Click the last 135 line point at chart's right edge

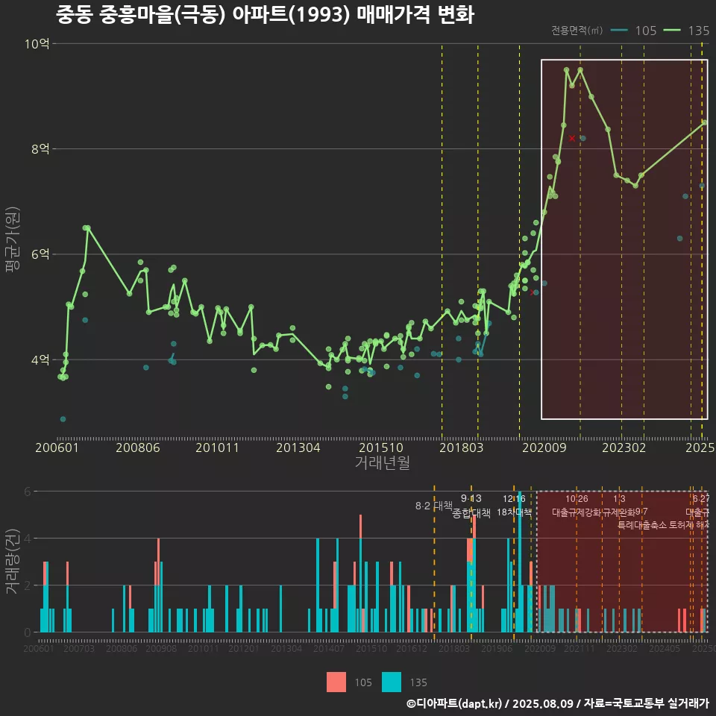[x=705, y=122]
